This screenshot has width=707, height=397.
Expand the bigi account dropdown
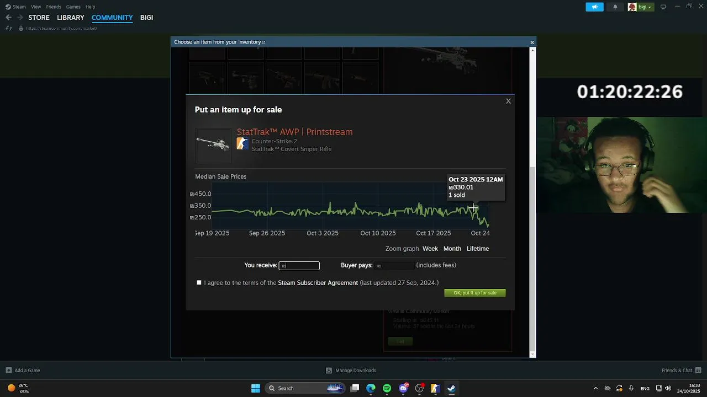point(641,7)
